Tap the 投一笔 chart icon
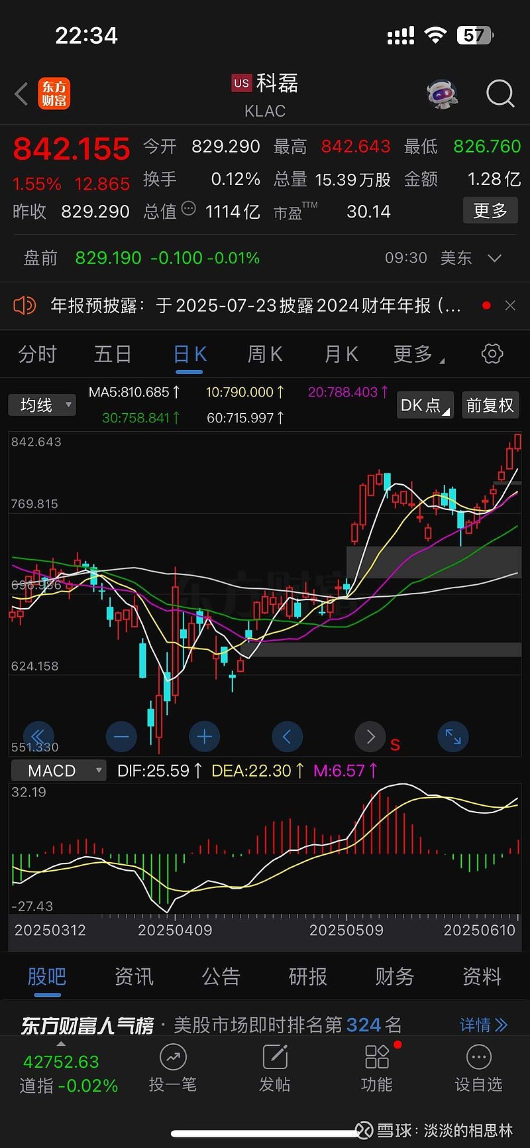Viewport: 530px width, 1148px height. (x=173, y=1057)
